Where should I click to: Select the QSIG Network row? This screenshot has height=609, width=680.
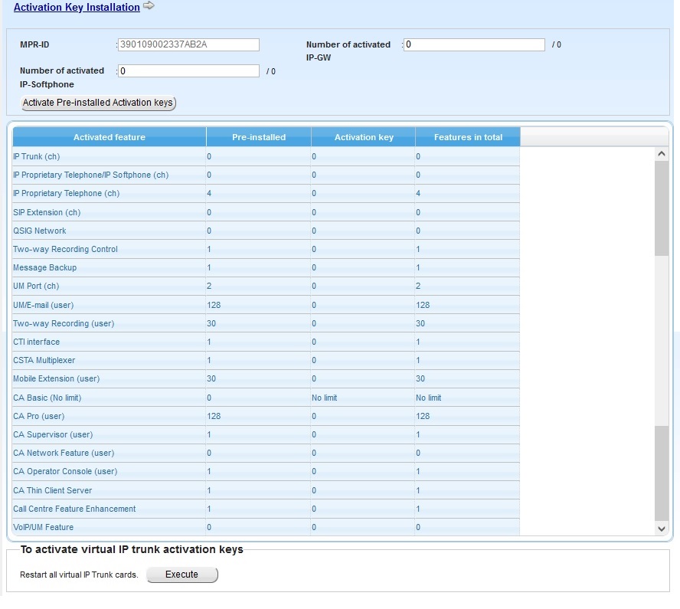(266, 231)
